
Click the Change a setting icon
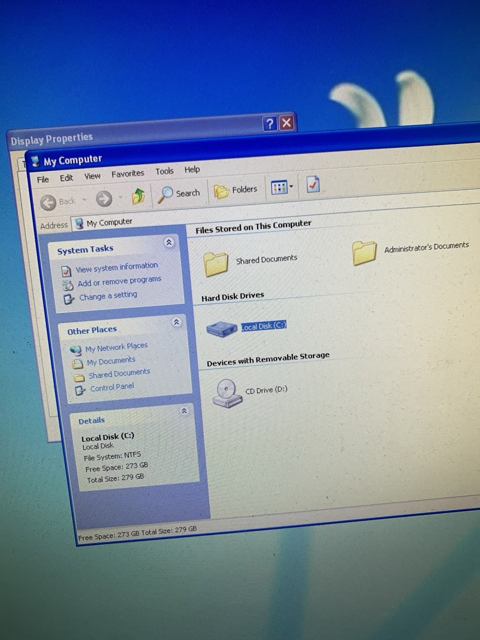(x=70, y=299)
